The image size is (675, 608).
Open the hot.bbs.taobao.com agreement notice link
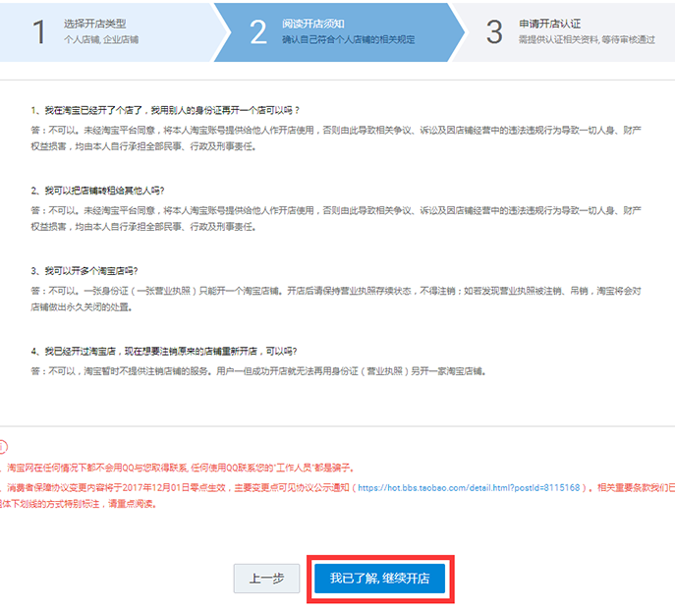point(469,488)
